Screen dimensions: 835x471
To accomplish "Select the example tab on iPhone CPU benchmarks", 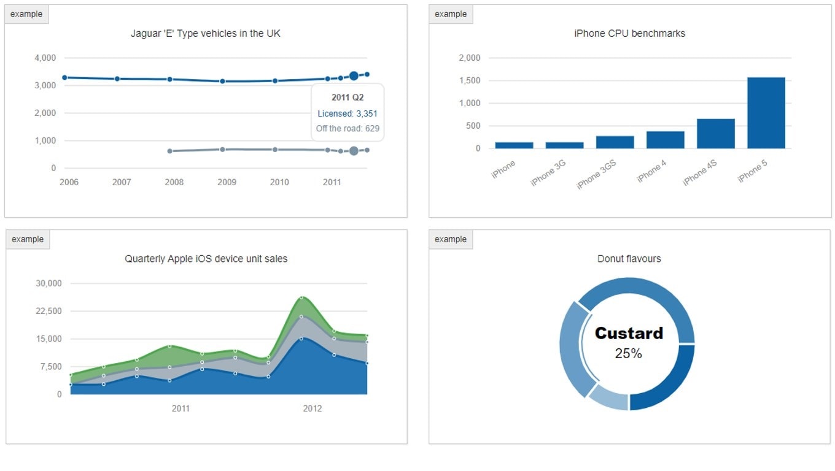I will (x=451, y=14).
